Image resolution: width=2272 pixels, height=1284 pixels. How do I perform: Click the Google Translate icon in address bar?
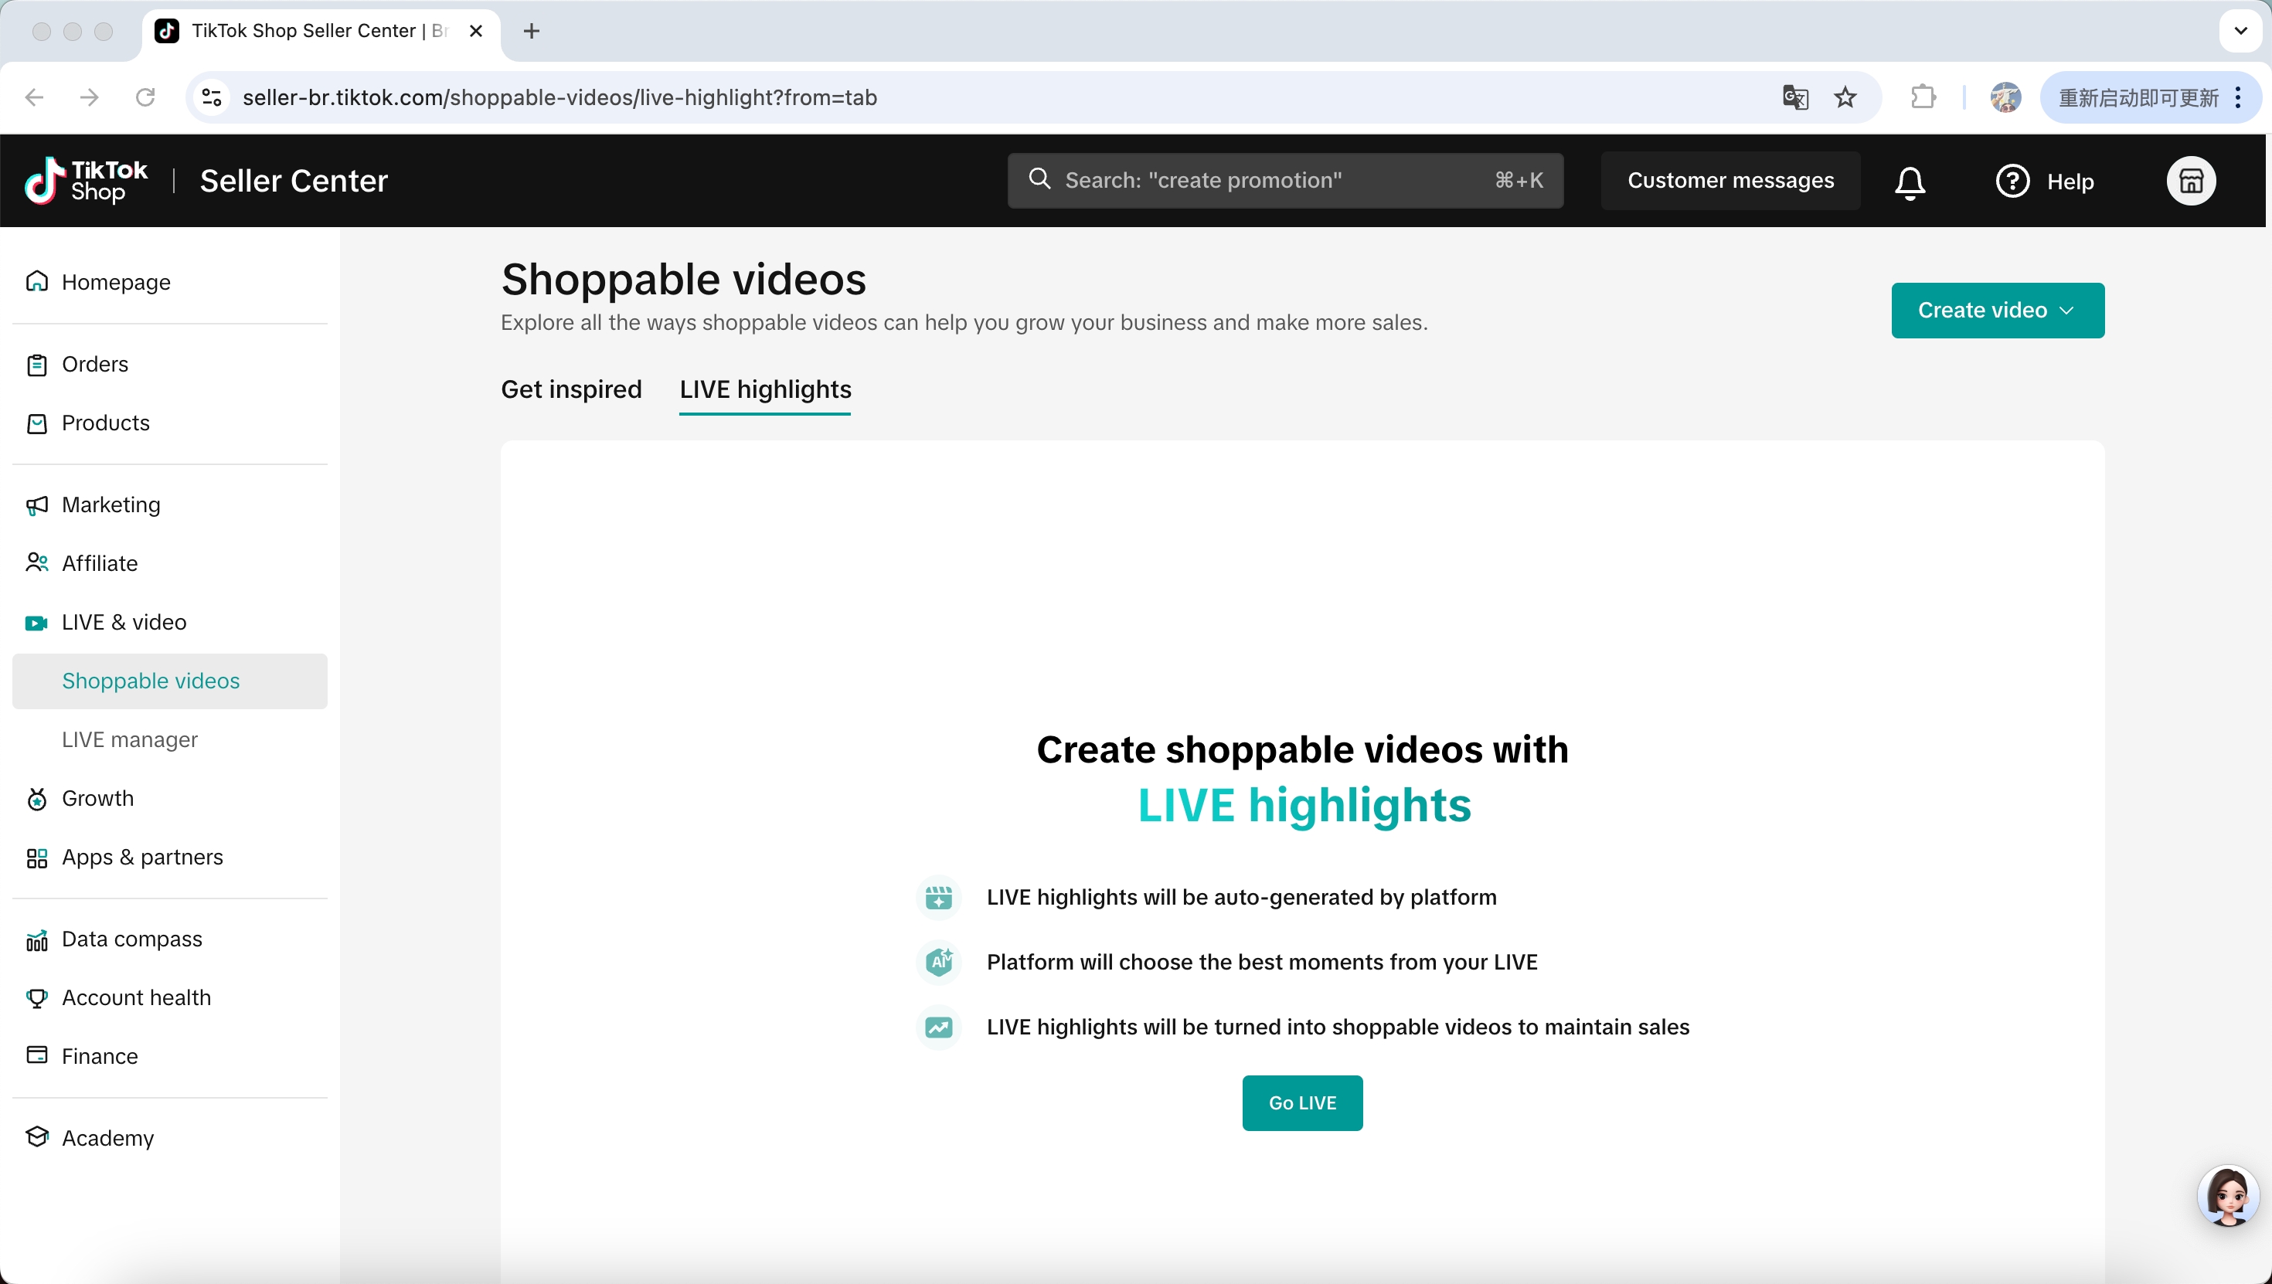[x=1795, y=97]
